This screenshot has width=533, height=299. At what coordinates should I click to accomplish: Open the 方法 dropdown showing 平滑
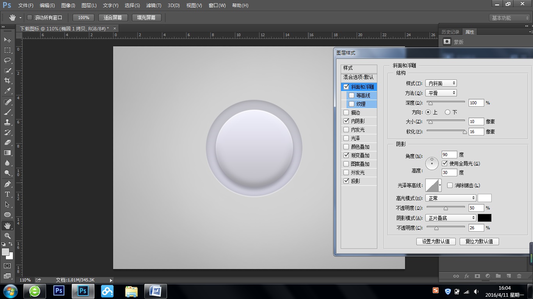[x=441, y=93]
